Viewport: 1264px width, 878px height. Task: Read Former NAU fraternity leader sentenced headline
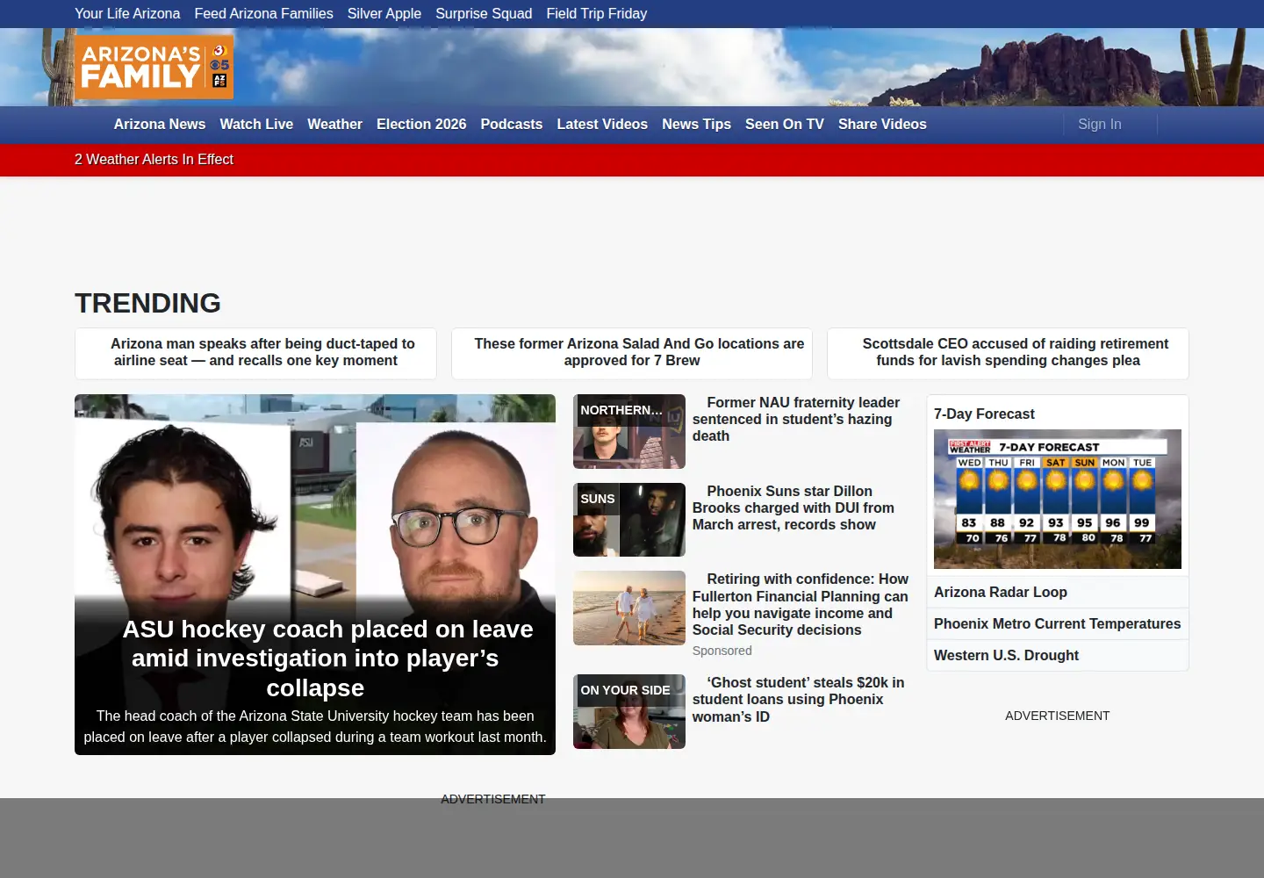coord(796,420)
